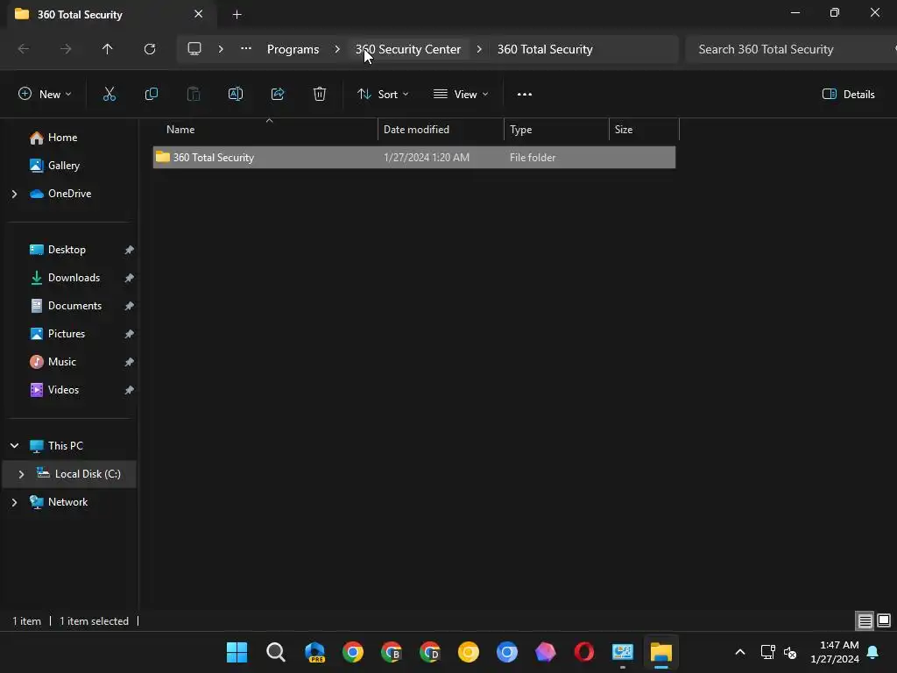The height and width of the screenshot is (673, 897).
Task: Switch to details list view icon in status bar
Action: tap(865, 620)
